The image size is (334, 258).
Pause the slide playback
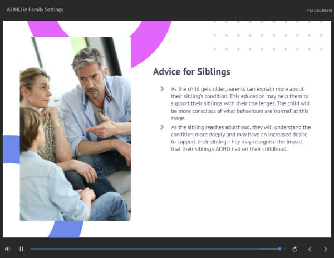pyautogui.click(x=21, y=249)
